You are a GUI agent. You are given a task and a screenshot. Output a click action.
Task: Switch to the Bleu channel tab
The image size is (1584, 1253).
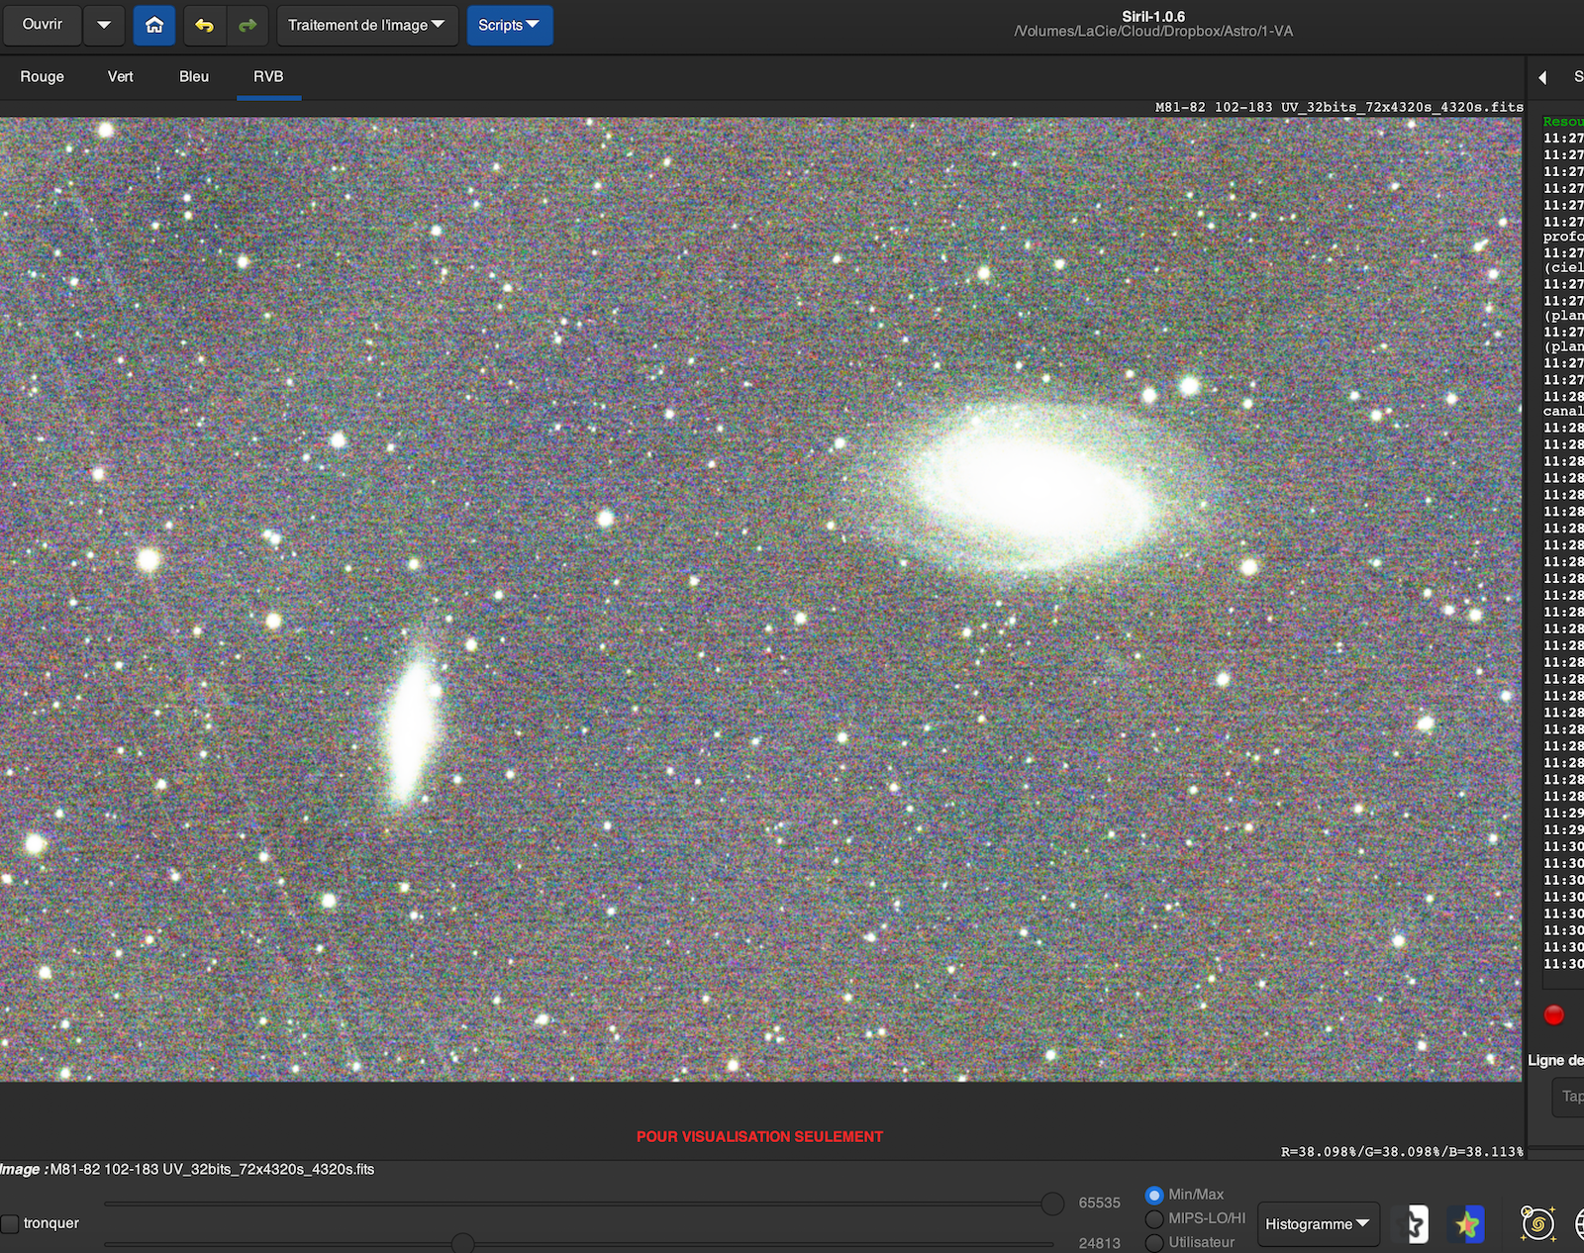point(194,76)
